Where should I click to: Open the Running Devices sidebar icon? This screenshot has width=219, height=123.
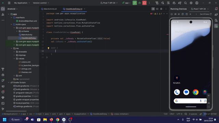pyautogui.click(x=216, y=26)
